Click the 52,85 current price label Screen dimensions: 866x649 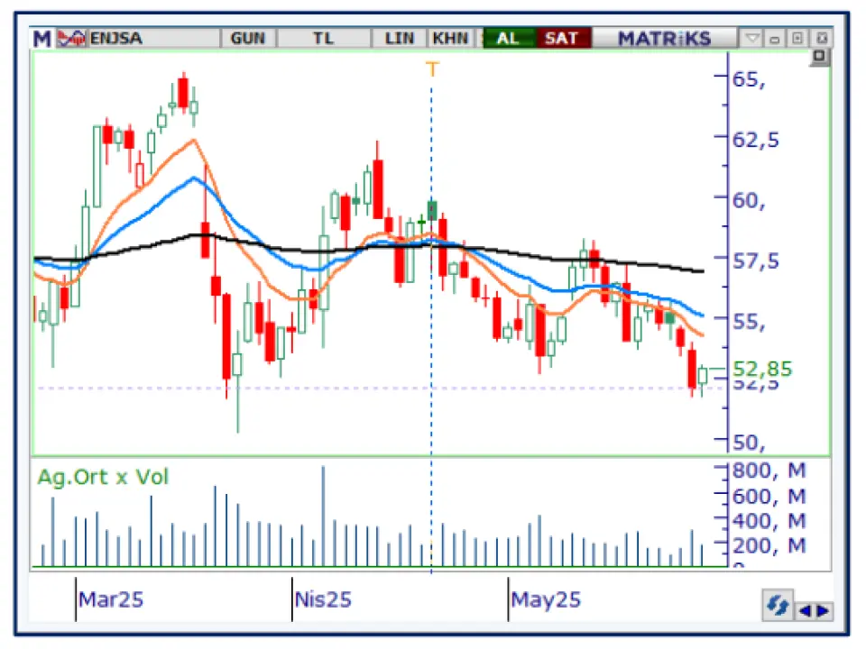point(762,369)
